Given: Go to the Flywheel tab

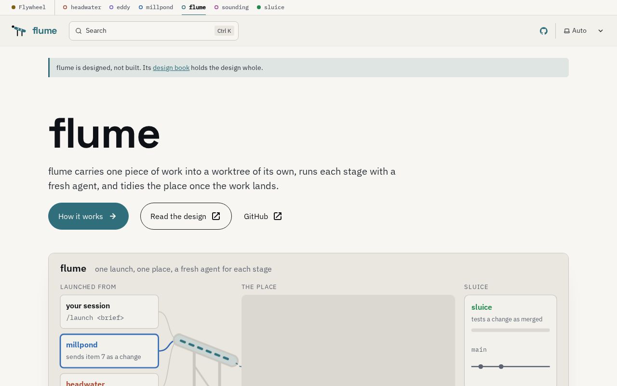Looking at the screenshot, I should [28, 7].
